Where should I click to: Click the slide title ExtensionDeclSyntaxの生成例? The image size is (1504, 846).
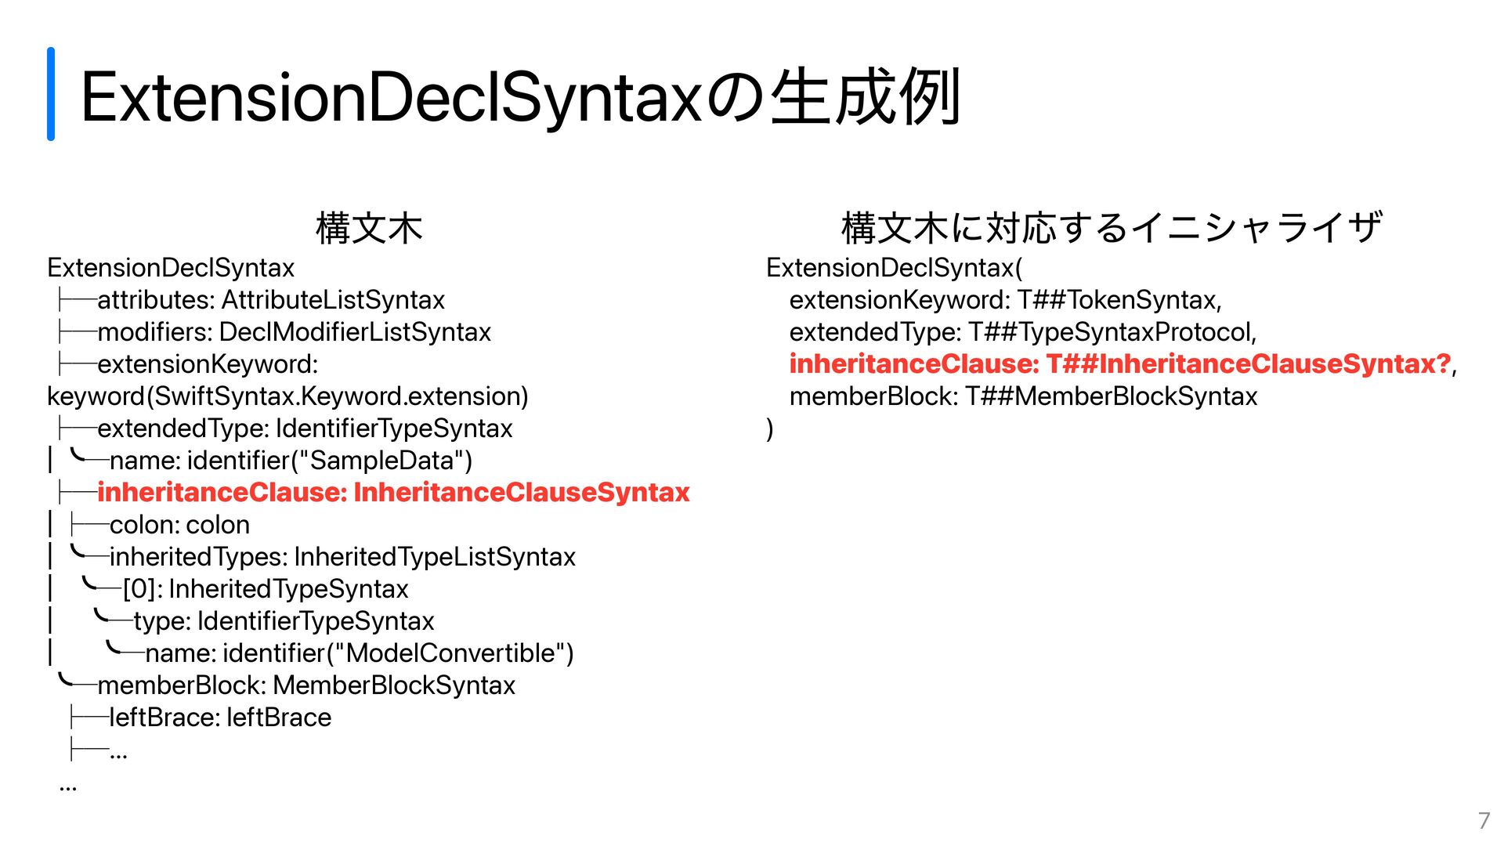(x=520, y=97)
